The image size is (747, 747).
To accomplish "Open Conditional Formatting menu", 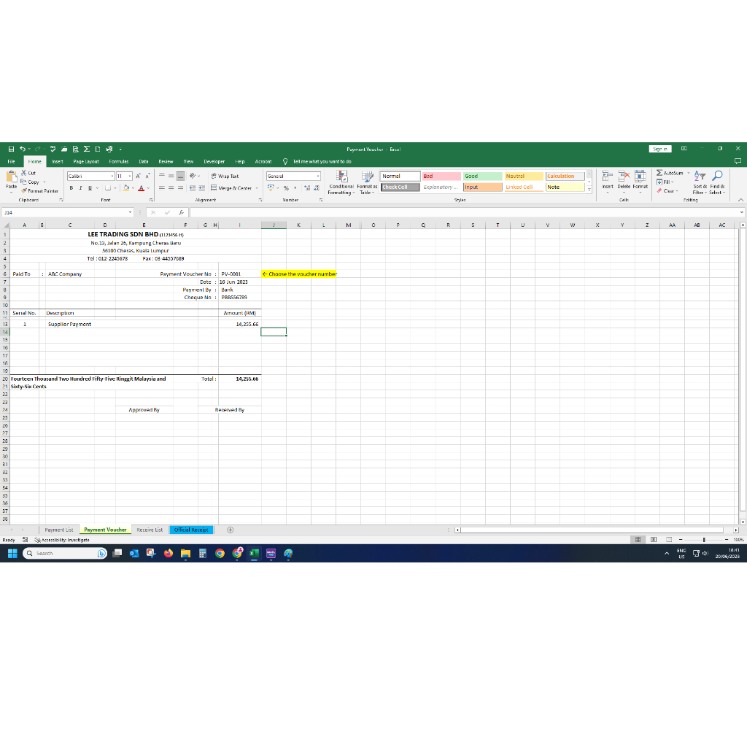I will 341,183.
